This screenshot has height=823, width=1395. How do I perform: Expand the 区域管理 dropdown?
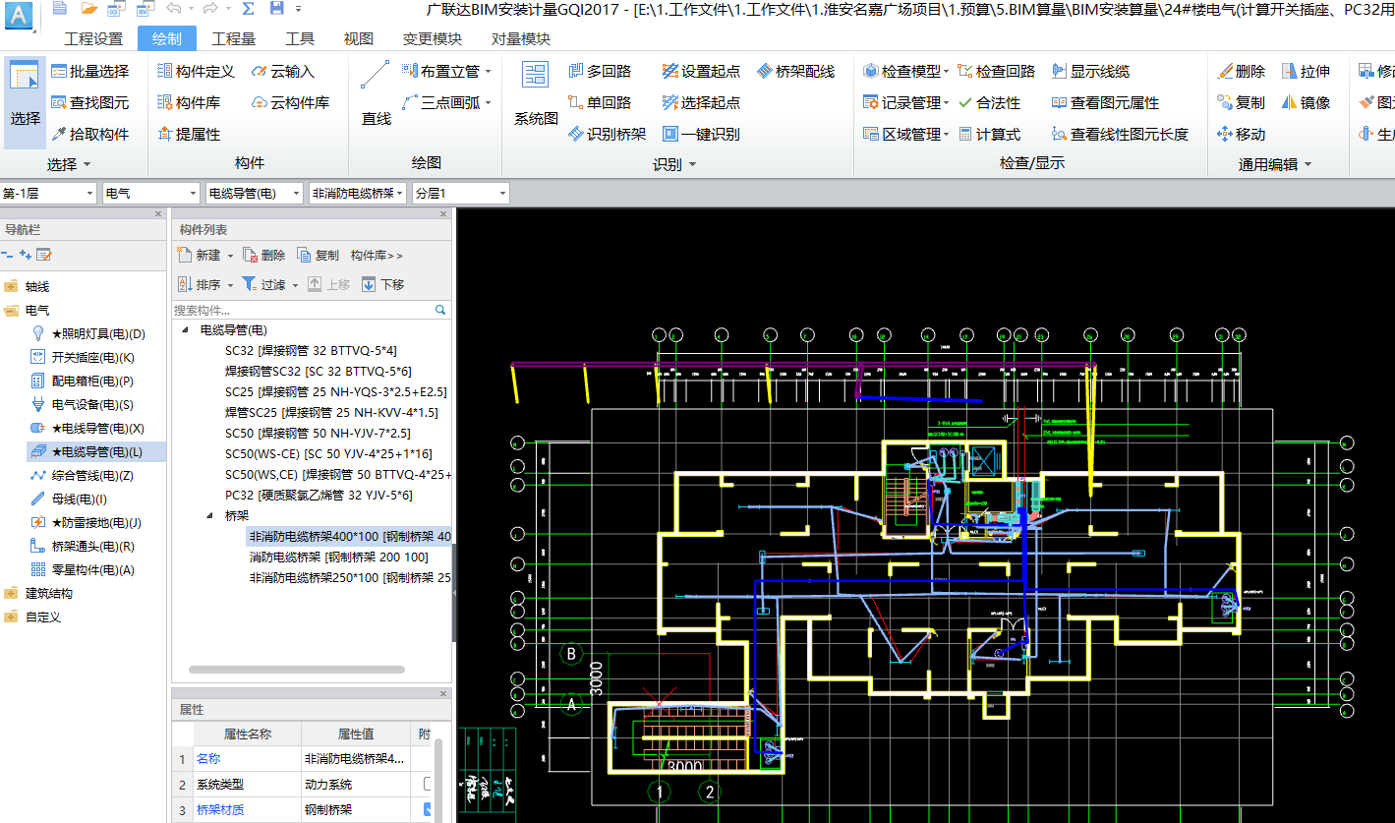[x=946, y=135]
